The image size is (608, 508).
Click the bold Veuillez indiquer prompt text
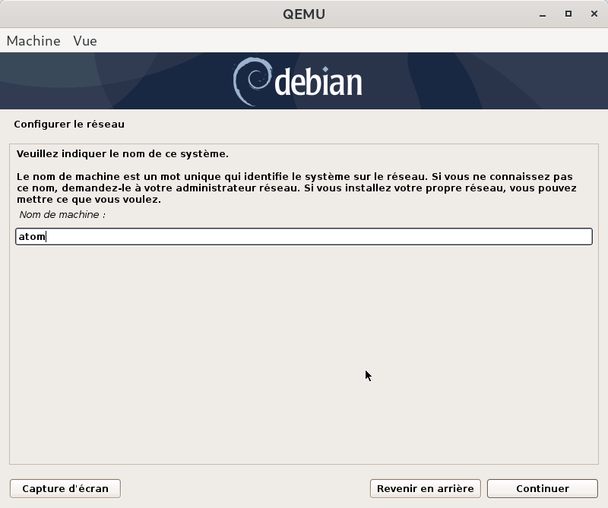pos(122,153)
